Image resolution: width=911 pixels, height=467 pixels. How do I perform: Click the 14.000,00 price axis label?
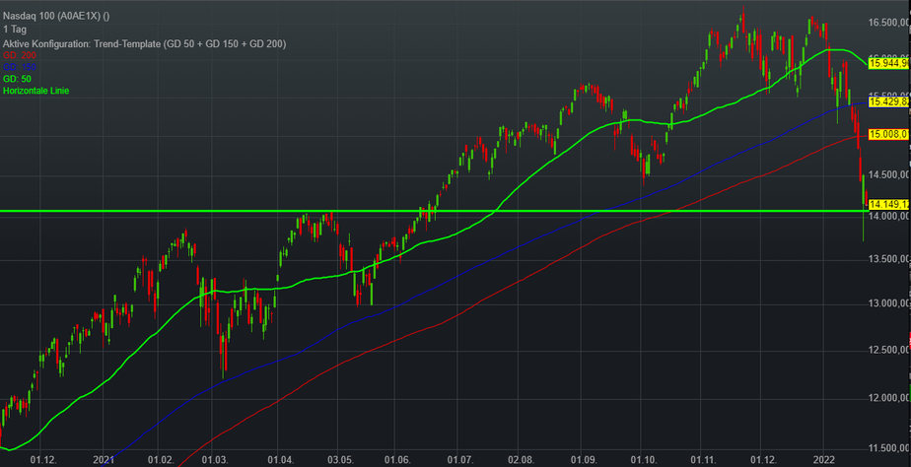pyautogui.click(x=889, y=216)
